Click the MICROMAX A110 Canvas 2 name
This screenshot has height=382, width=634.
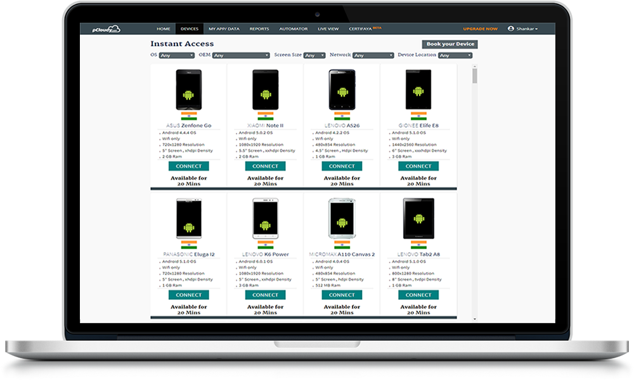click(342, 254)
